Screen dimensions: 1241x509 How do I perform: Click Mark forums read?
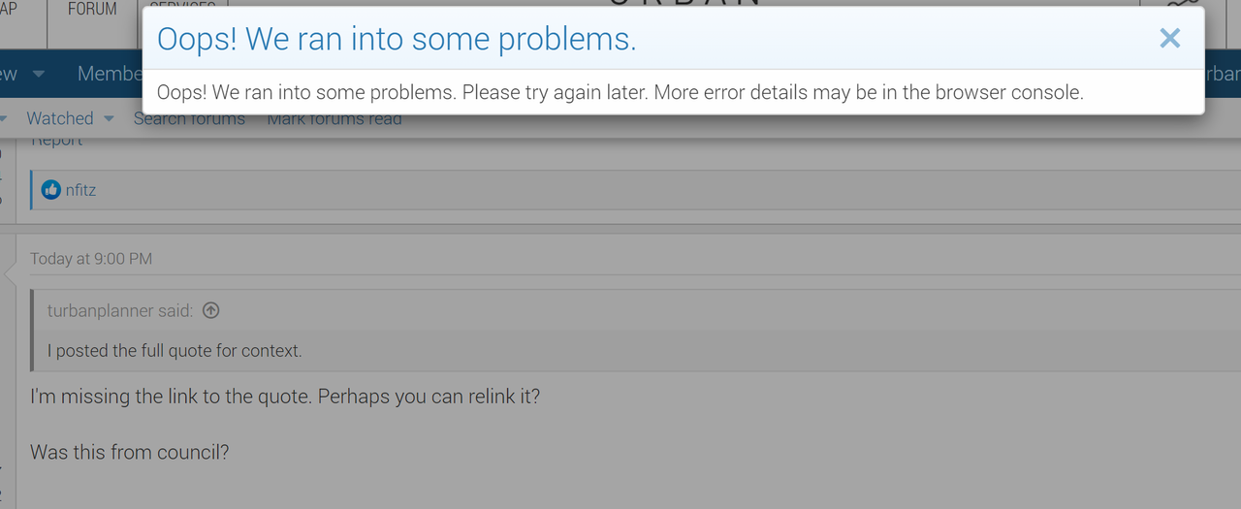(334, 119)
